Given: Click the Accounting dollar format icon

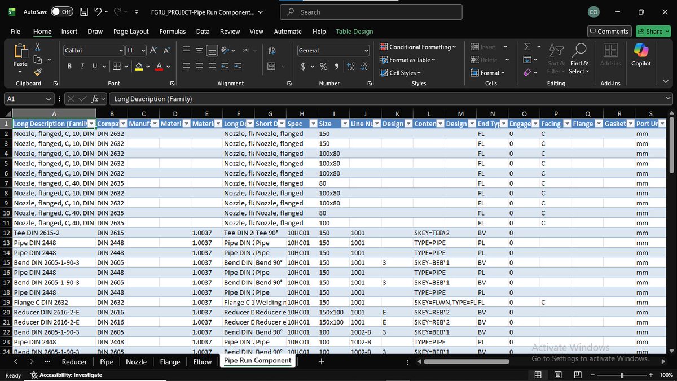Looking at the screenshot, I should (304, 67).
